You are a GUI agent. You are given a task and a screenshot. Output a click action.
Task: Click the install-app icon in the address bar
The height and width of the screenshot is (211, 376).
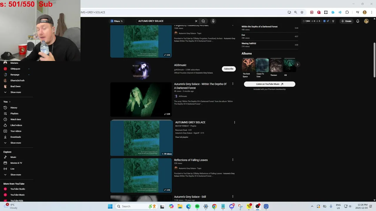pos(289,12)
